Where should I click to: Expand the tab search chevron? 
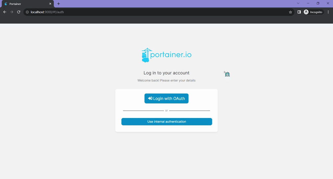point(298,4)
